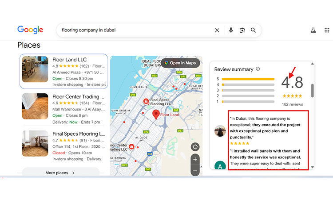Viewport: 333px width, 199px height.
Task: Select the Floor Center Trading LLC map marker
Action: [131, 146]
